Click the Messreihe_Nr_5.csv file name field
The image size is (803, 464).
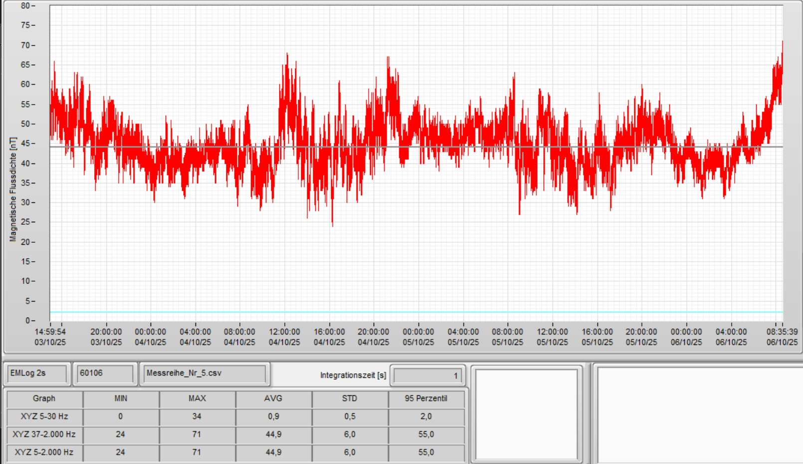(204, 373)
